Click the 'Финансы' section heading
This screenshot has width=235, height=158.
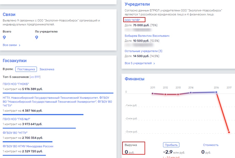click(134, 79)
